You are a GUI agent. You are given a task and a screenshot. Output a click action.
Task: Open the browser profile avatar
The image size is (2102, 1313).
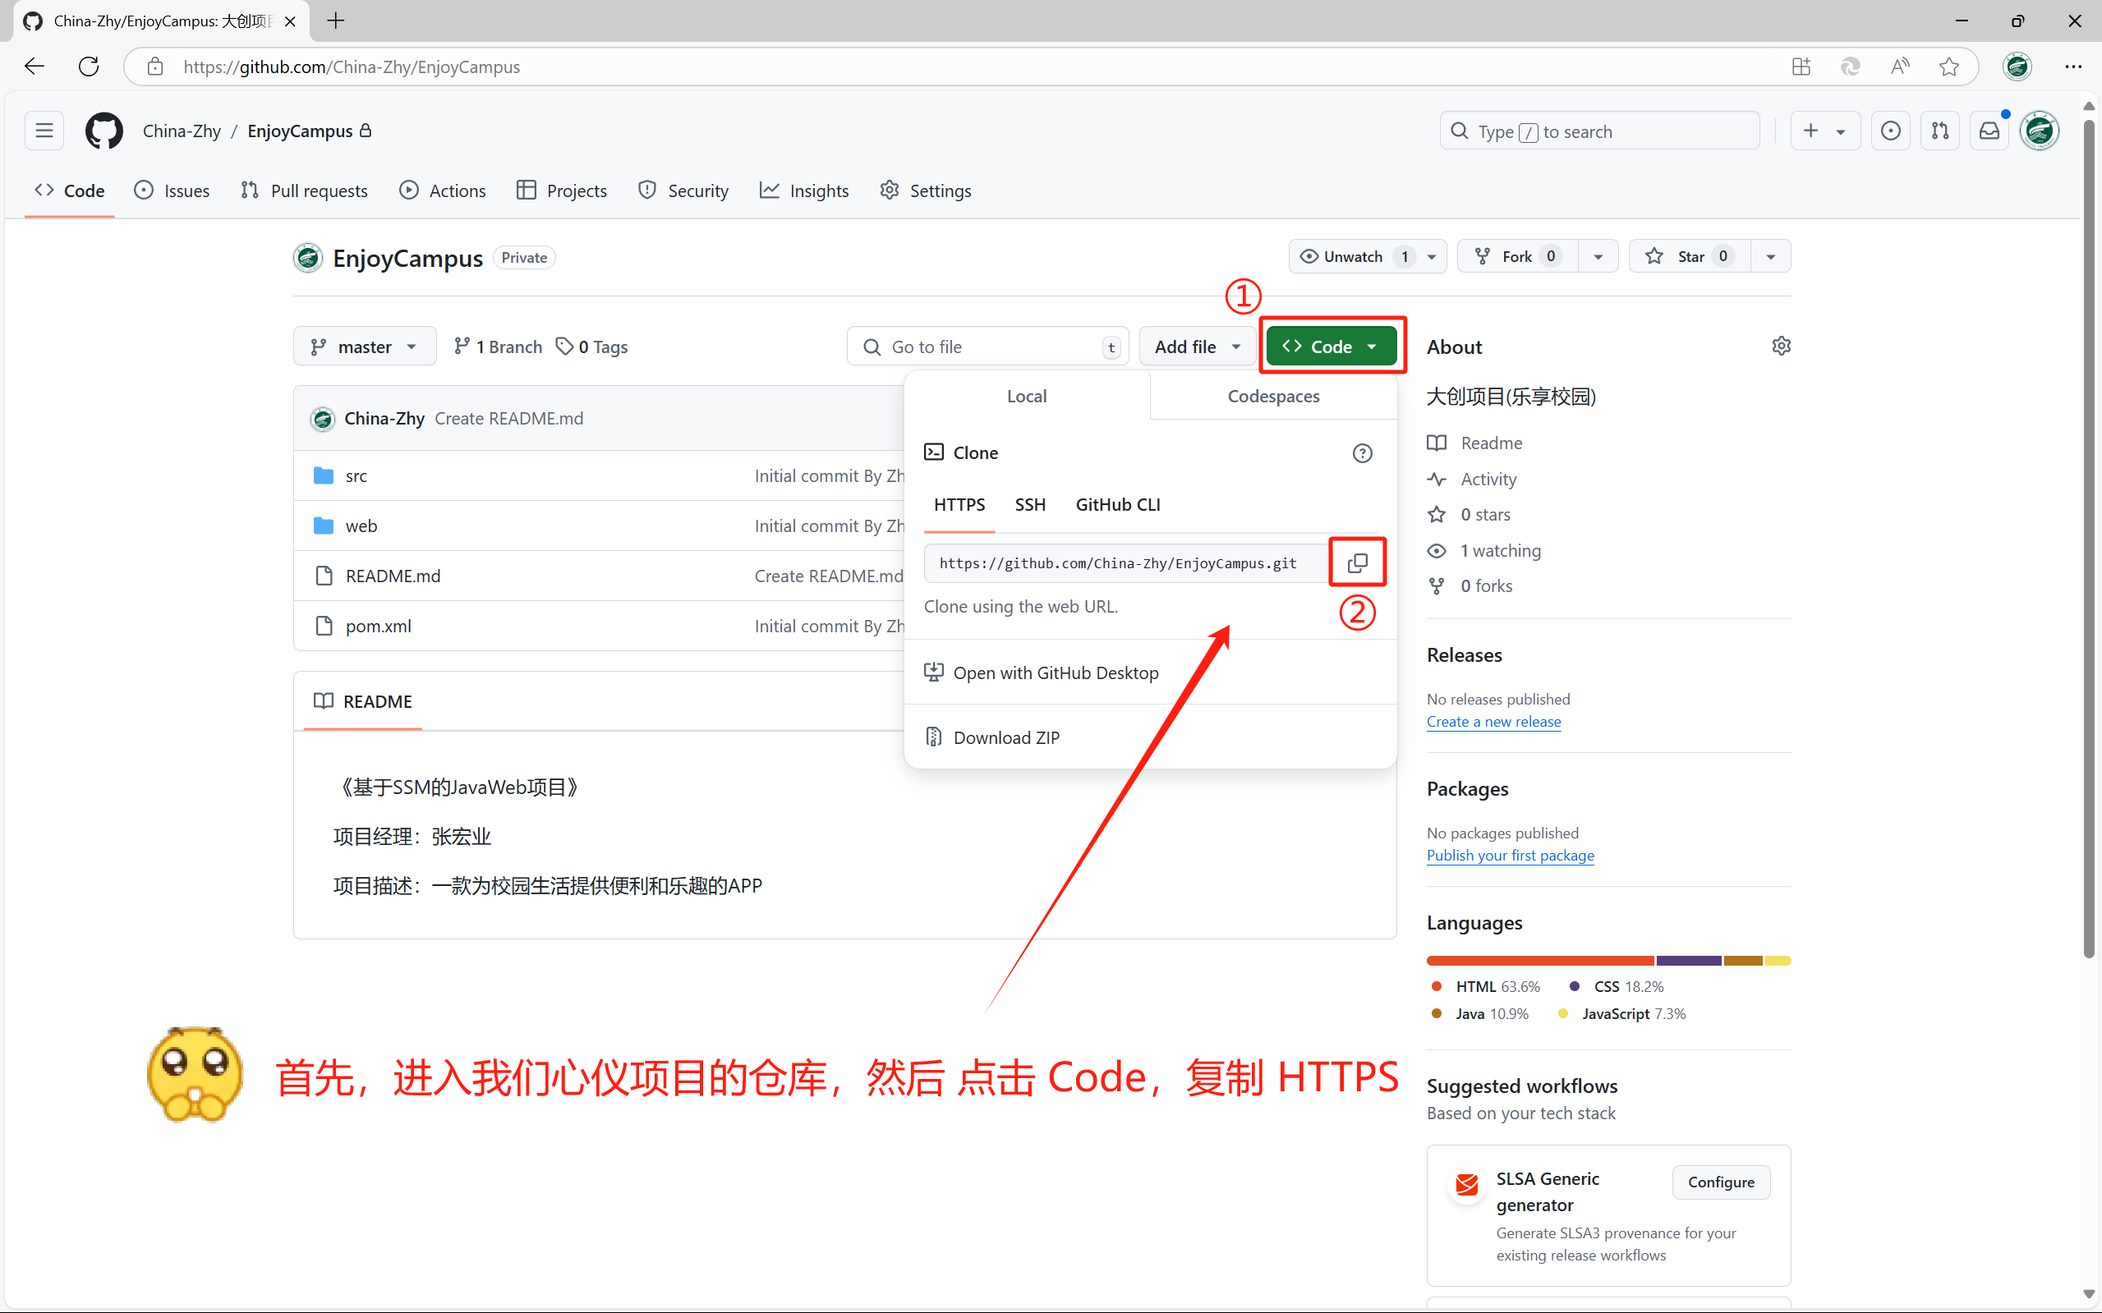click(x=2017, y=67)
